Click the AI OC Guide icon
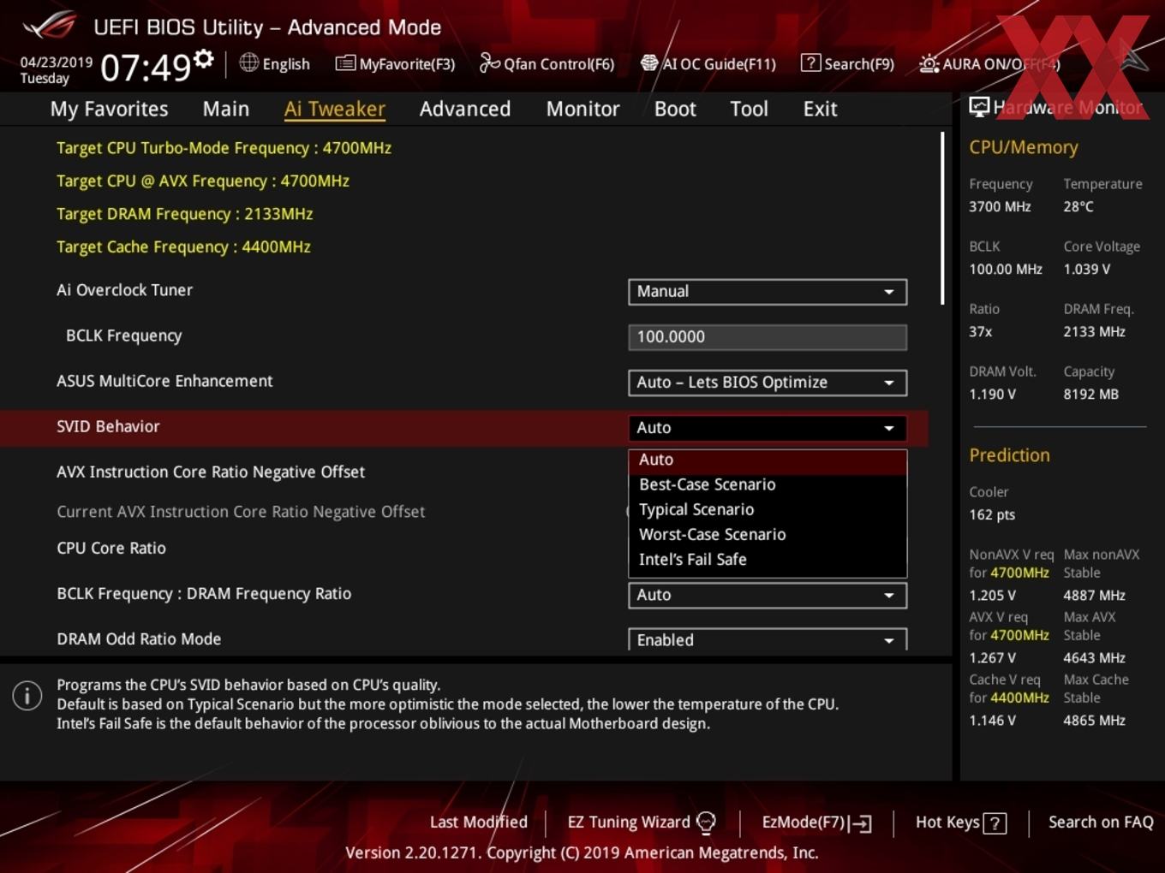Screen dimensions: 1165x873 tap(649, 63)
